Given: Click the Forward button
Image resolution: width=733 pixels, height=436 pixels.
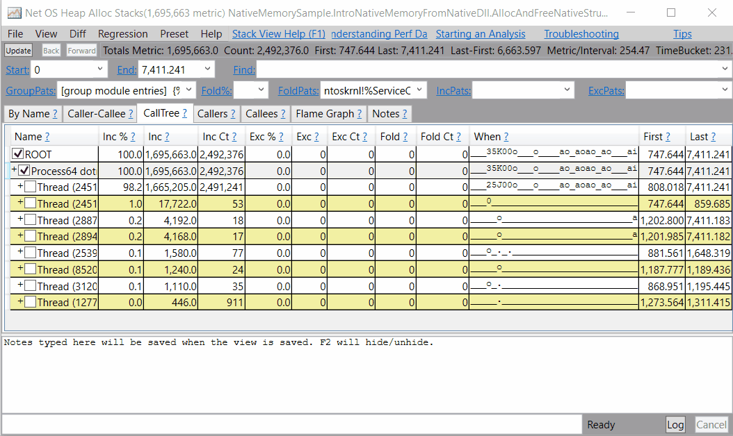Looking at the screenshot, I should pos(81,51).
